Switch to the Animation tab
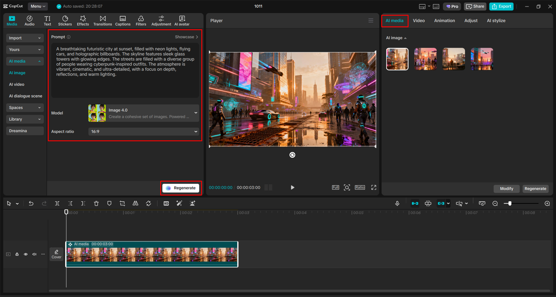556x297 pixels. (x=444, y=20)
